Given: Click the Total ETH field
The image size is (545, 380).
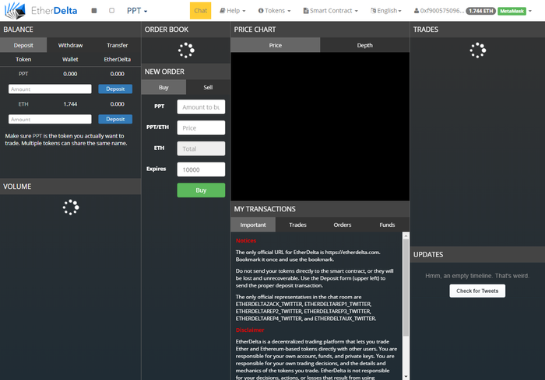Looking at the screenshot, I should tap(201, 148).
